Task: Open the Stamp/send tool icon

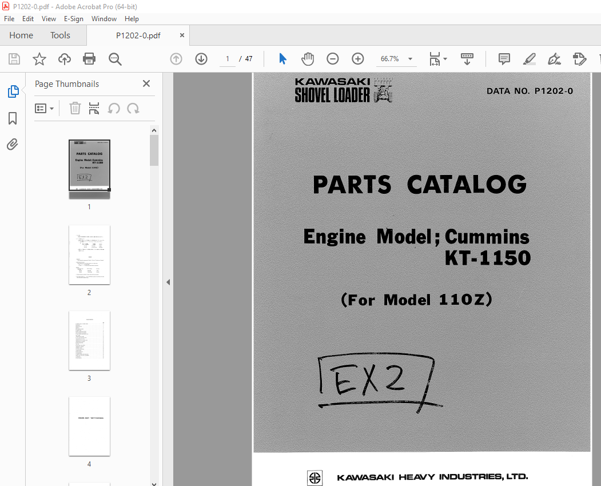Action: (x=579, y=59)
